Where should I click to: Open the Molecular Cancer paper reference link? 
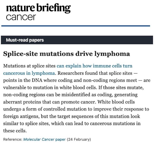(x=44, y=139)
